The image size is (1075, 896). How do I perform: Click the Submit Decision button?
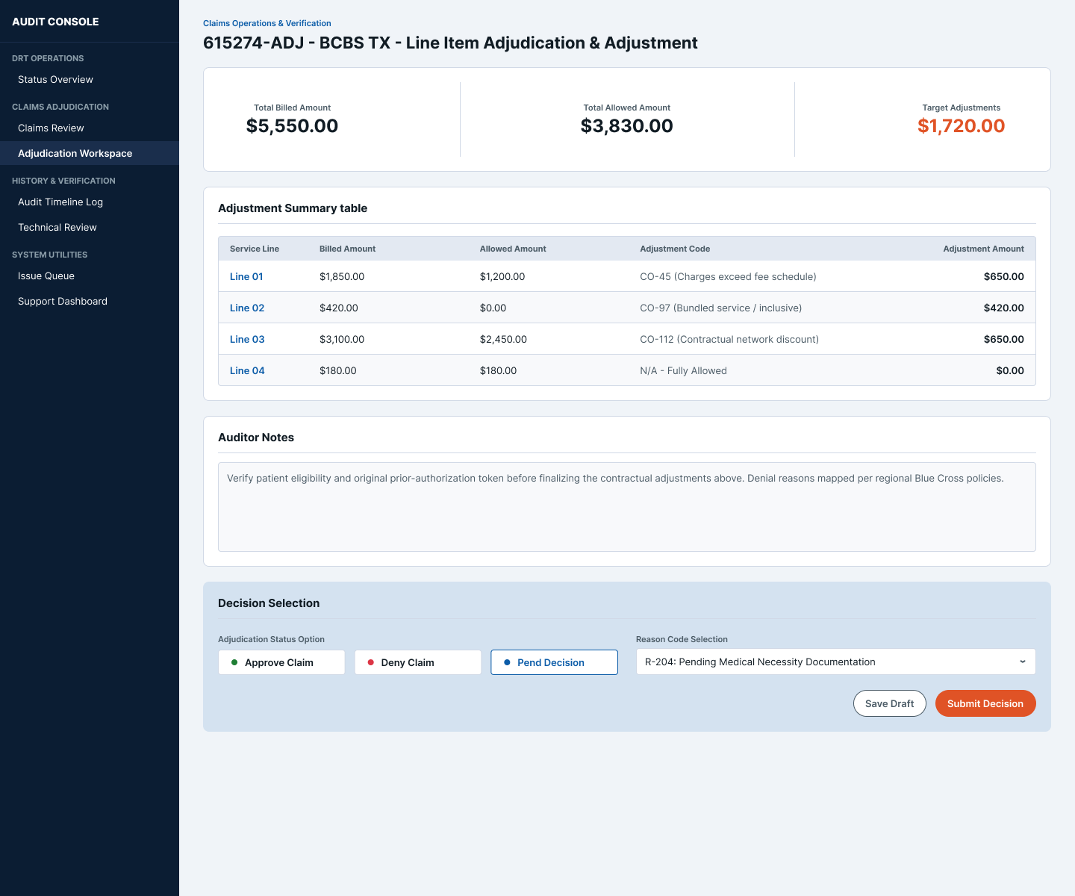tap(985, 703)
